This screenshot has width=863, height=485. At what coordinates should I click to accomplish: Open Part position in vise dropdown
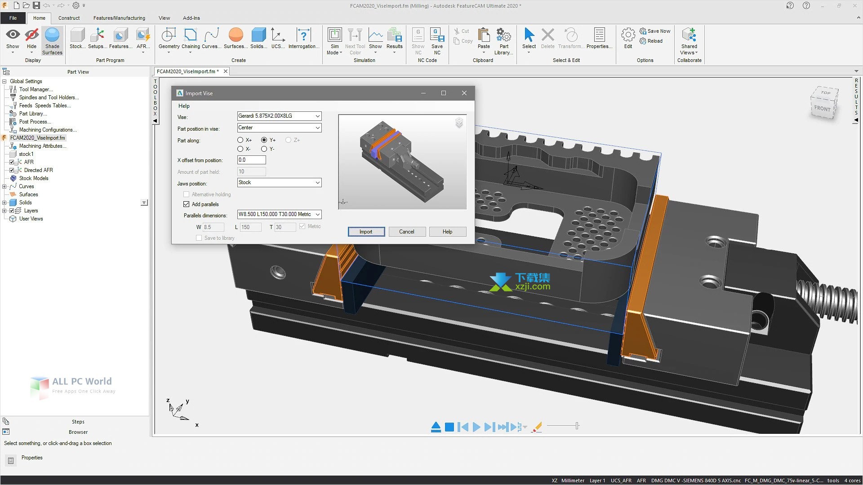tap(279, 128)
